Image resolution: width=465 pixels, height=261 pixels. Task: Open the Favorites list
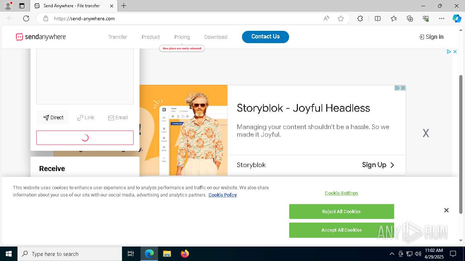[x=394, y=18]
